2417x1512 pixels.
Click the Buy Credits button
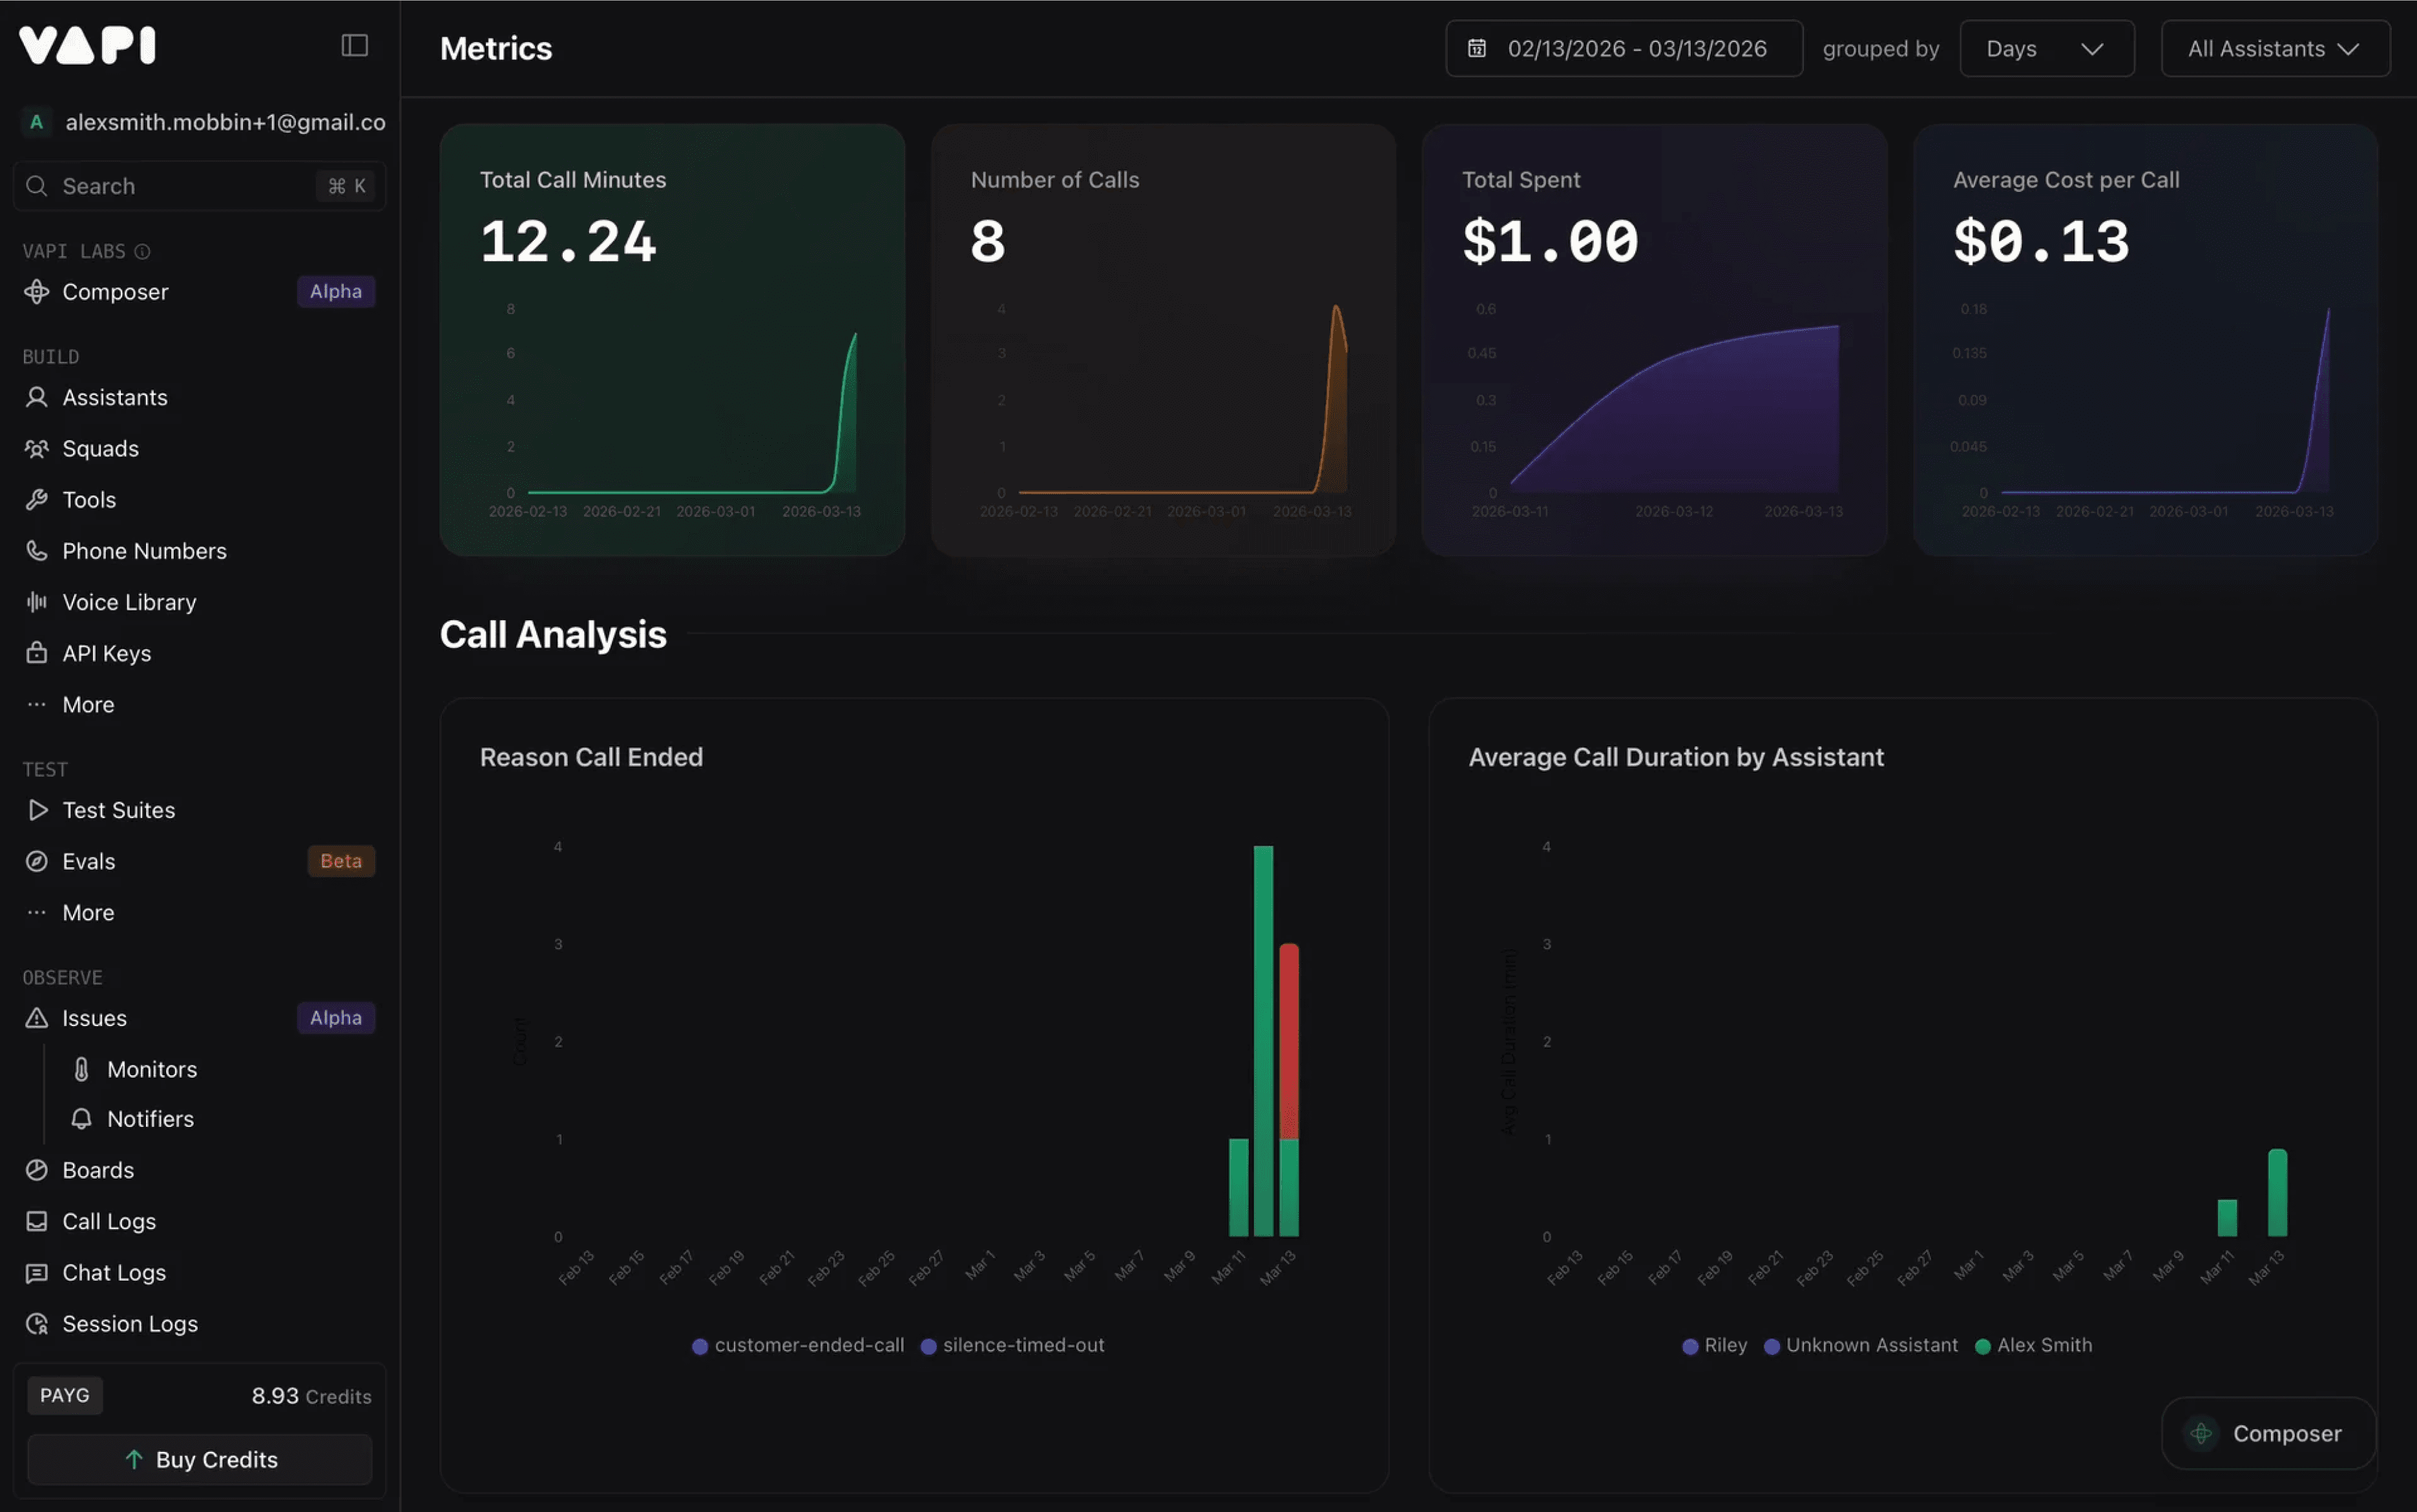pyautogui.click(x=200, y=1460)
